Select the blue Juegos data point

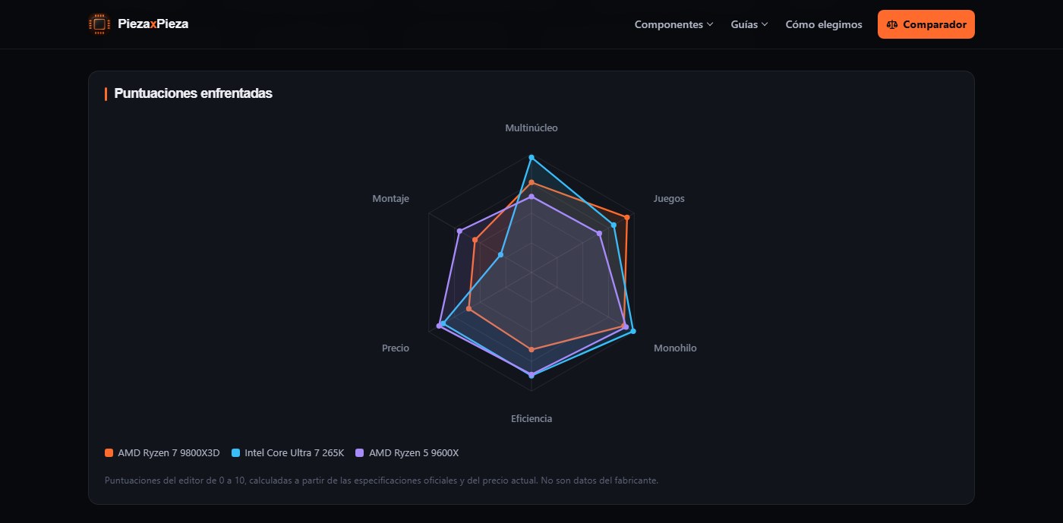(x=614, y=225)
